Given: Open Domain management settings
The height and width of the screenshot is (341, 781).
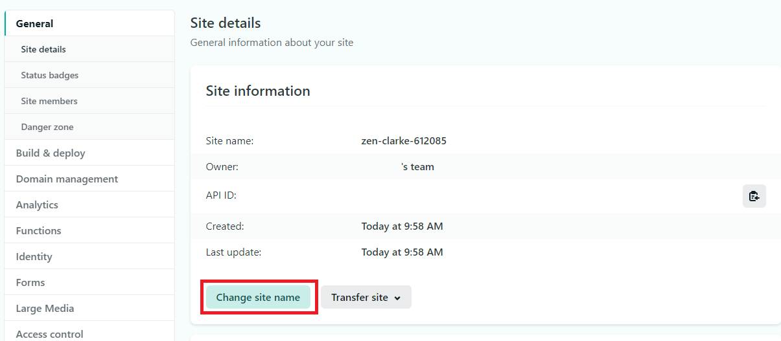Looking at the screenshot, I should [x=89, y=179].
